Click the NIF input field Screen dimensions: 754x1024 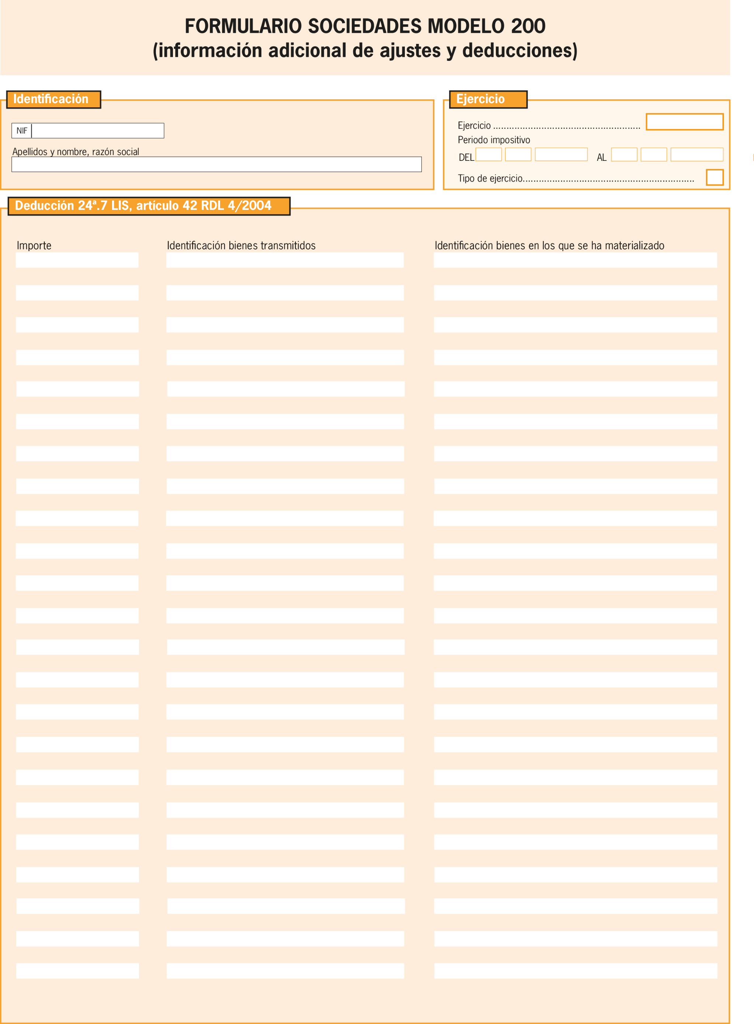click(x=98, y=131)
